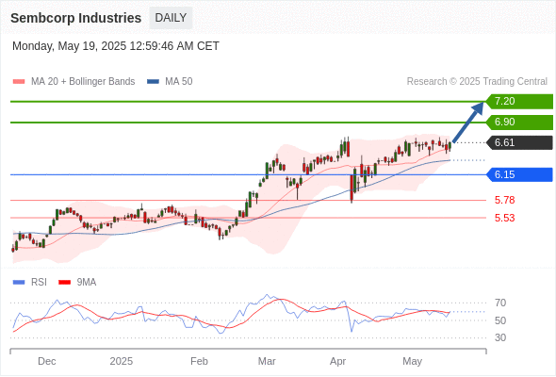Viewport: 556px width, 377px height.
Task: Click the MA 20 + Bollinger Bands label
Action: [83, 82]
